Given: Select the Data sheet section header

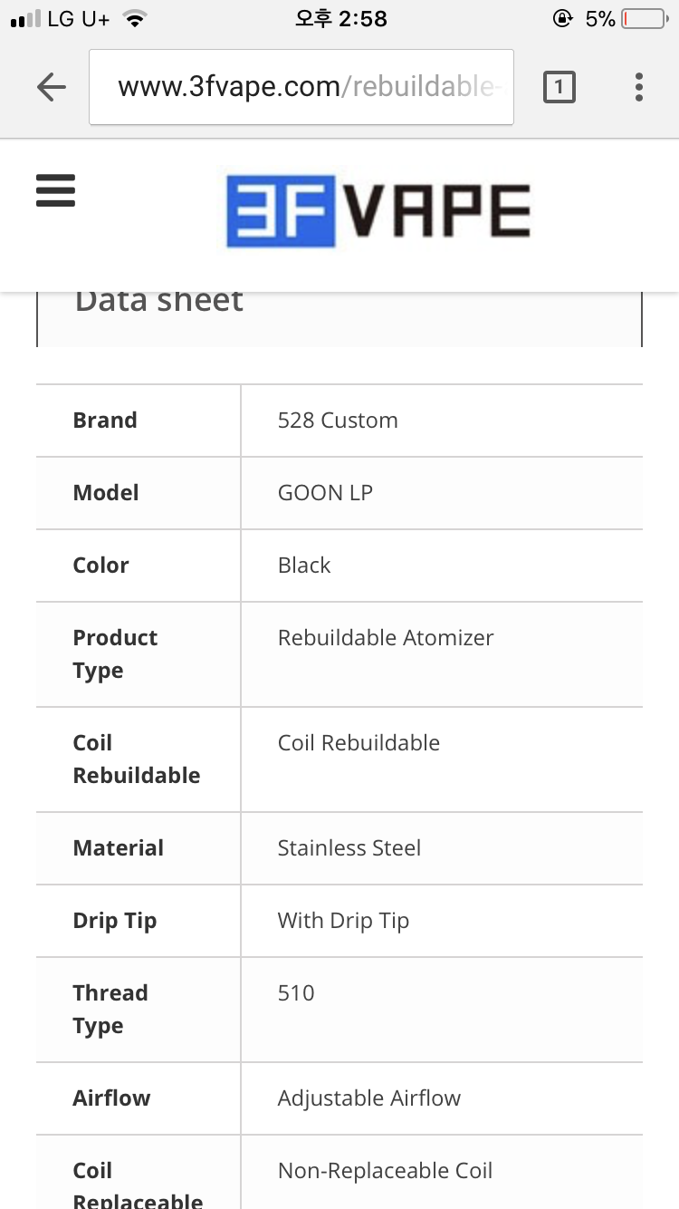Looking at the screenshot, I should [159, 302].
